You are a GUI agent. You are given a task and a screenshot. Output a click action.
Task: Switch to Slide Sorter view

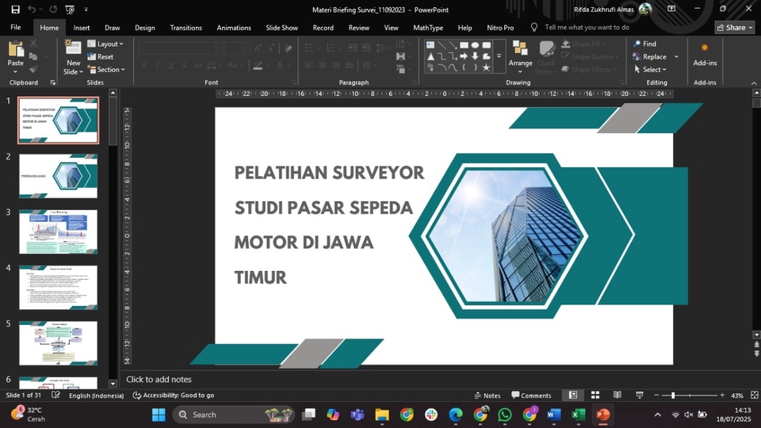595,395
